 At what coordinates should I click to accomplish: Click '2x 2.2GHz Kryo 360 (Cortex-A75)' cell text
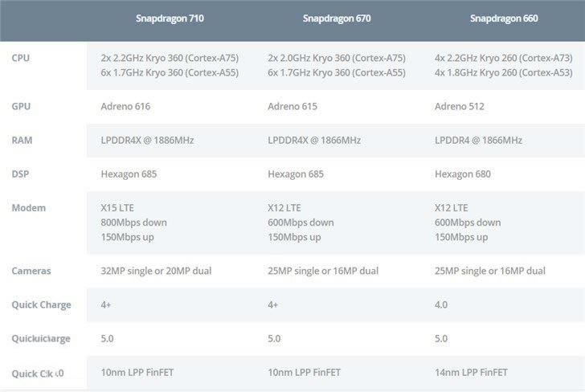point(170,58)
